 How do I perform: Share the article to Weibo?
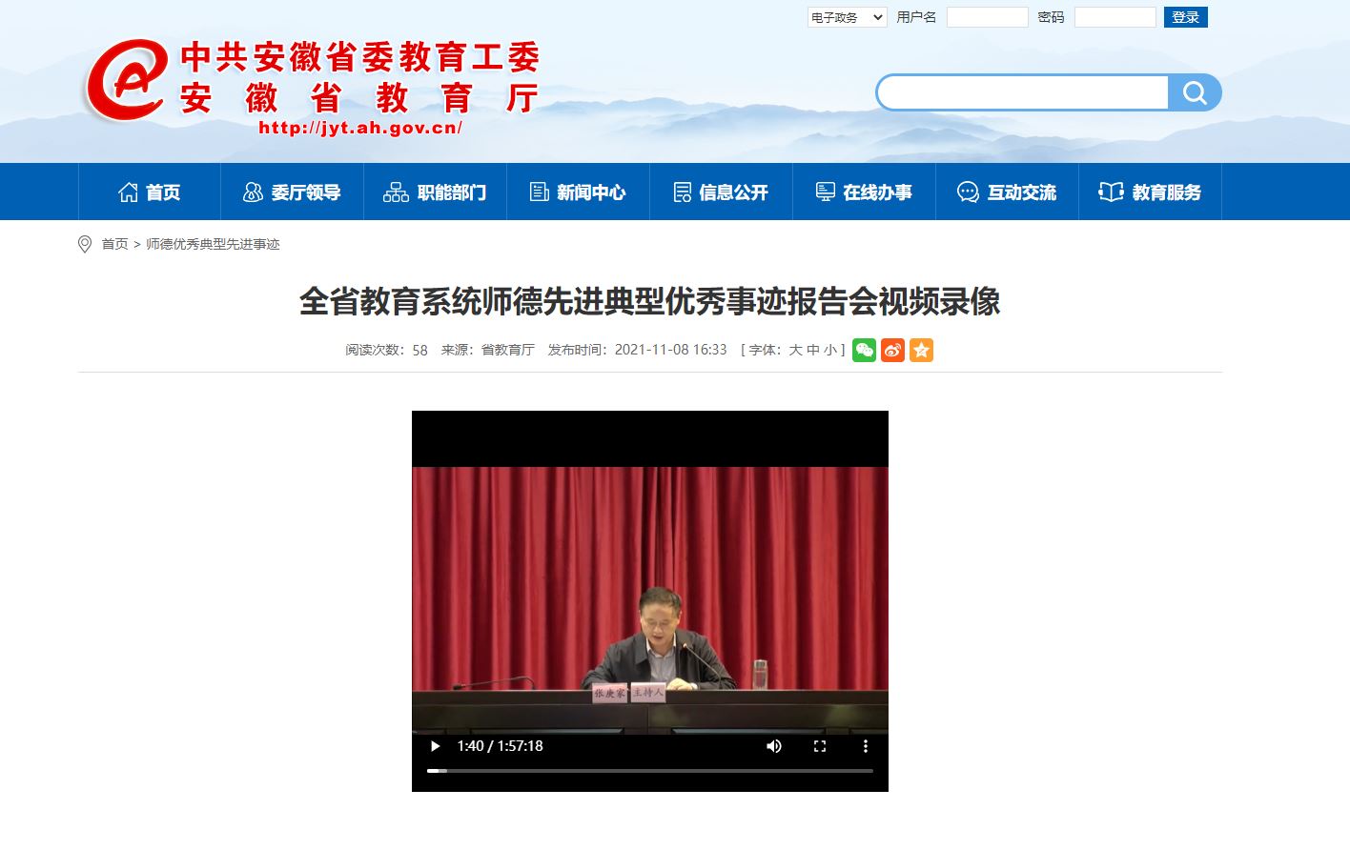pos(892,351)
